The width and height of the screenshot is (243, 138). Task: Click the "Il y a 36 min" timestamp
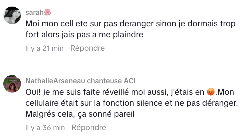(45, 128)
